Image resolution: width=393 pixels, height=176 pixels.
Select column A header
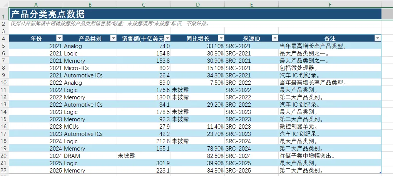pos(36,5)
